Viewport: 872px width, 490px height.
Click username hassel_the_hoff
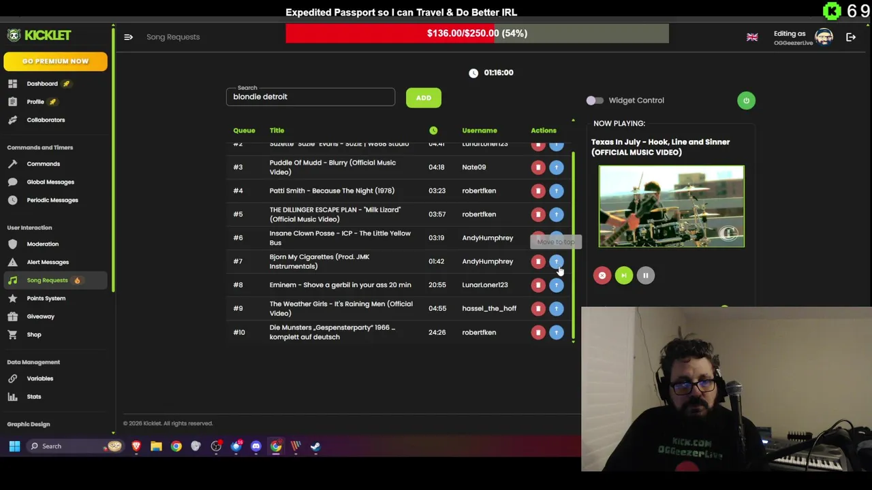pos(489,308)
